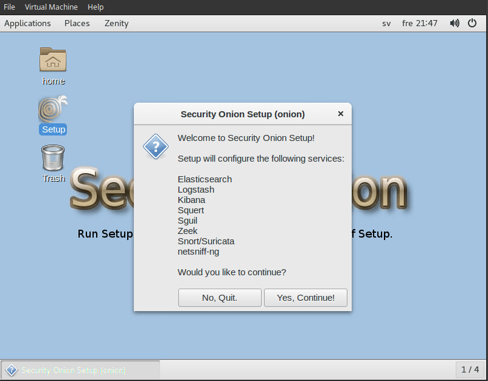Image resolution: width=488 pixels, height=381 pixels.
Task: Click the question mark icon in the dialog
Action: tap(155, 146)
